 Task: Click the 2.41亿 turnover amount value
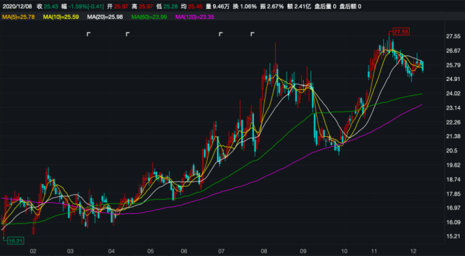coord(302,7)
